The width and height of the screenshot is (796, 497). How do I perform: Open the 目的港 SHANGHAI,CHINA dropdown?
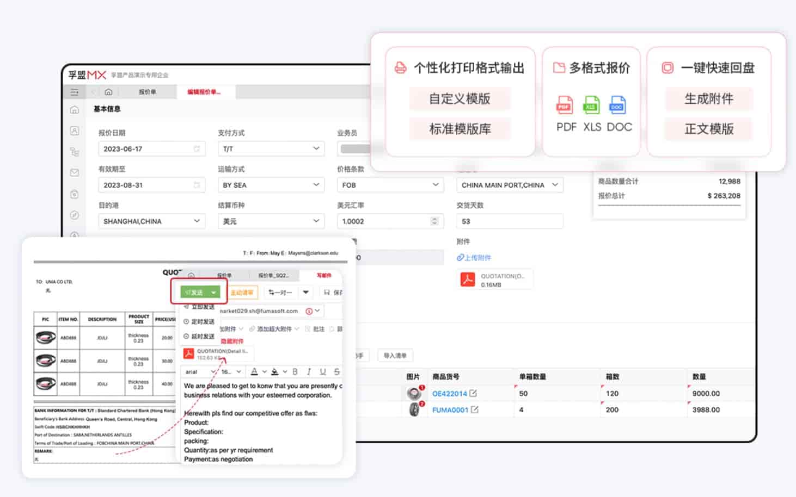click(197, 221)
